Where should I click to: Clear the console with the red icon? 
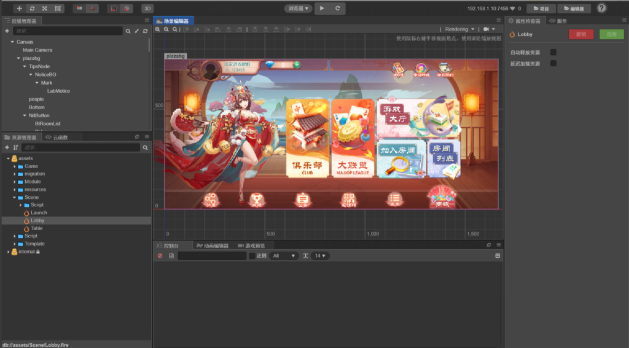pos(160,255)
